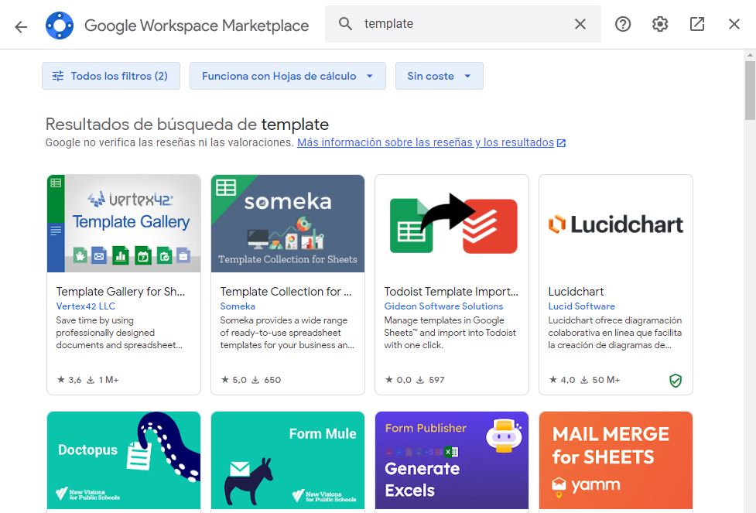The height and width of the screenshot is (513, 756).
Task: Open Todoist Template Import thumbnail image
Action: 452,224
